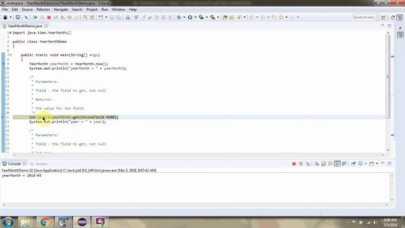Viewport: 405px width, 228px height.
Task: Switch to the Debug perspective icon
Action: pos(400,17)
